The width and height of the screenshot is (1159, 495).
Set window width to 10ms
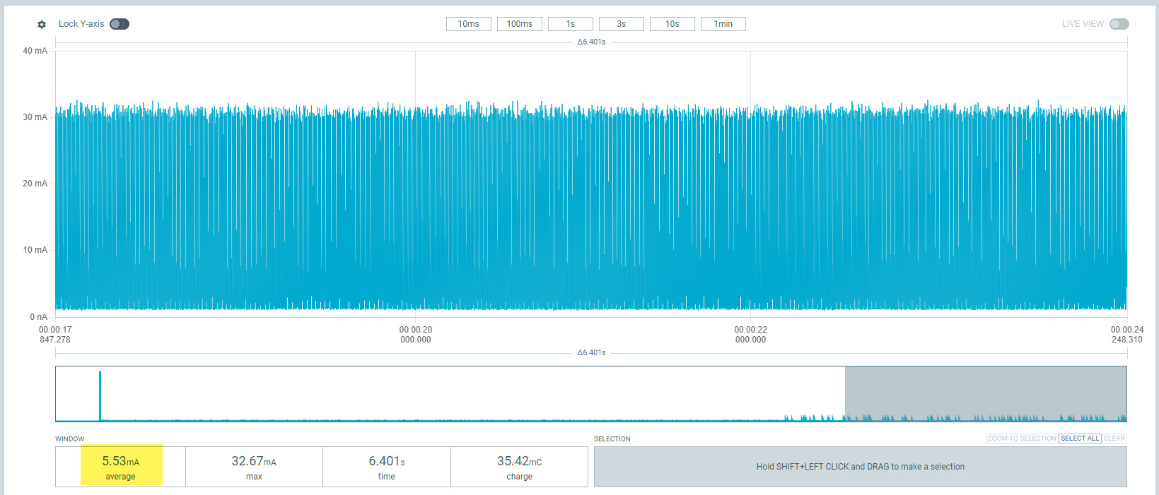point(468,24)
